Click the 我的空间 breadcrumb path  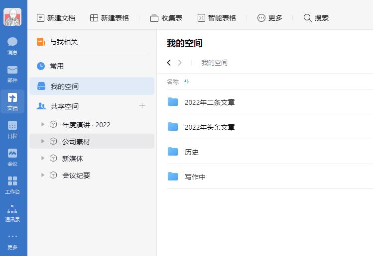[x=214, y=63]
